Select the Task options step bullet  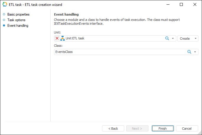point(4,20)
